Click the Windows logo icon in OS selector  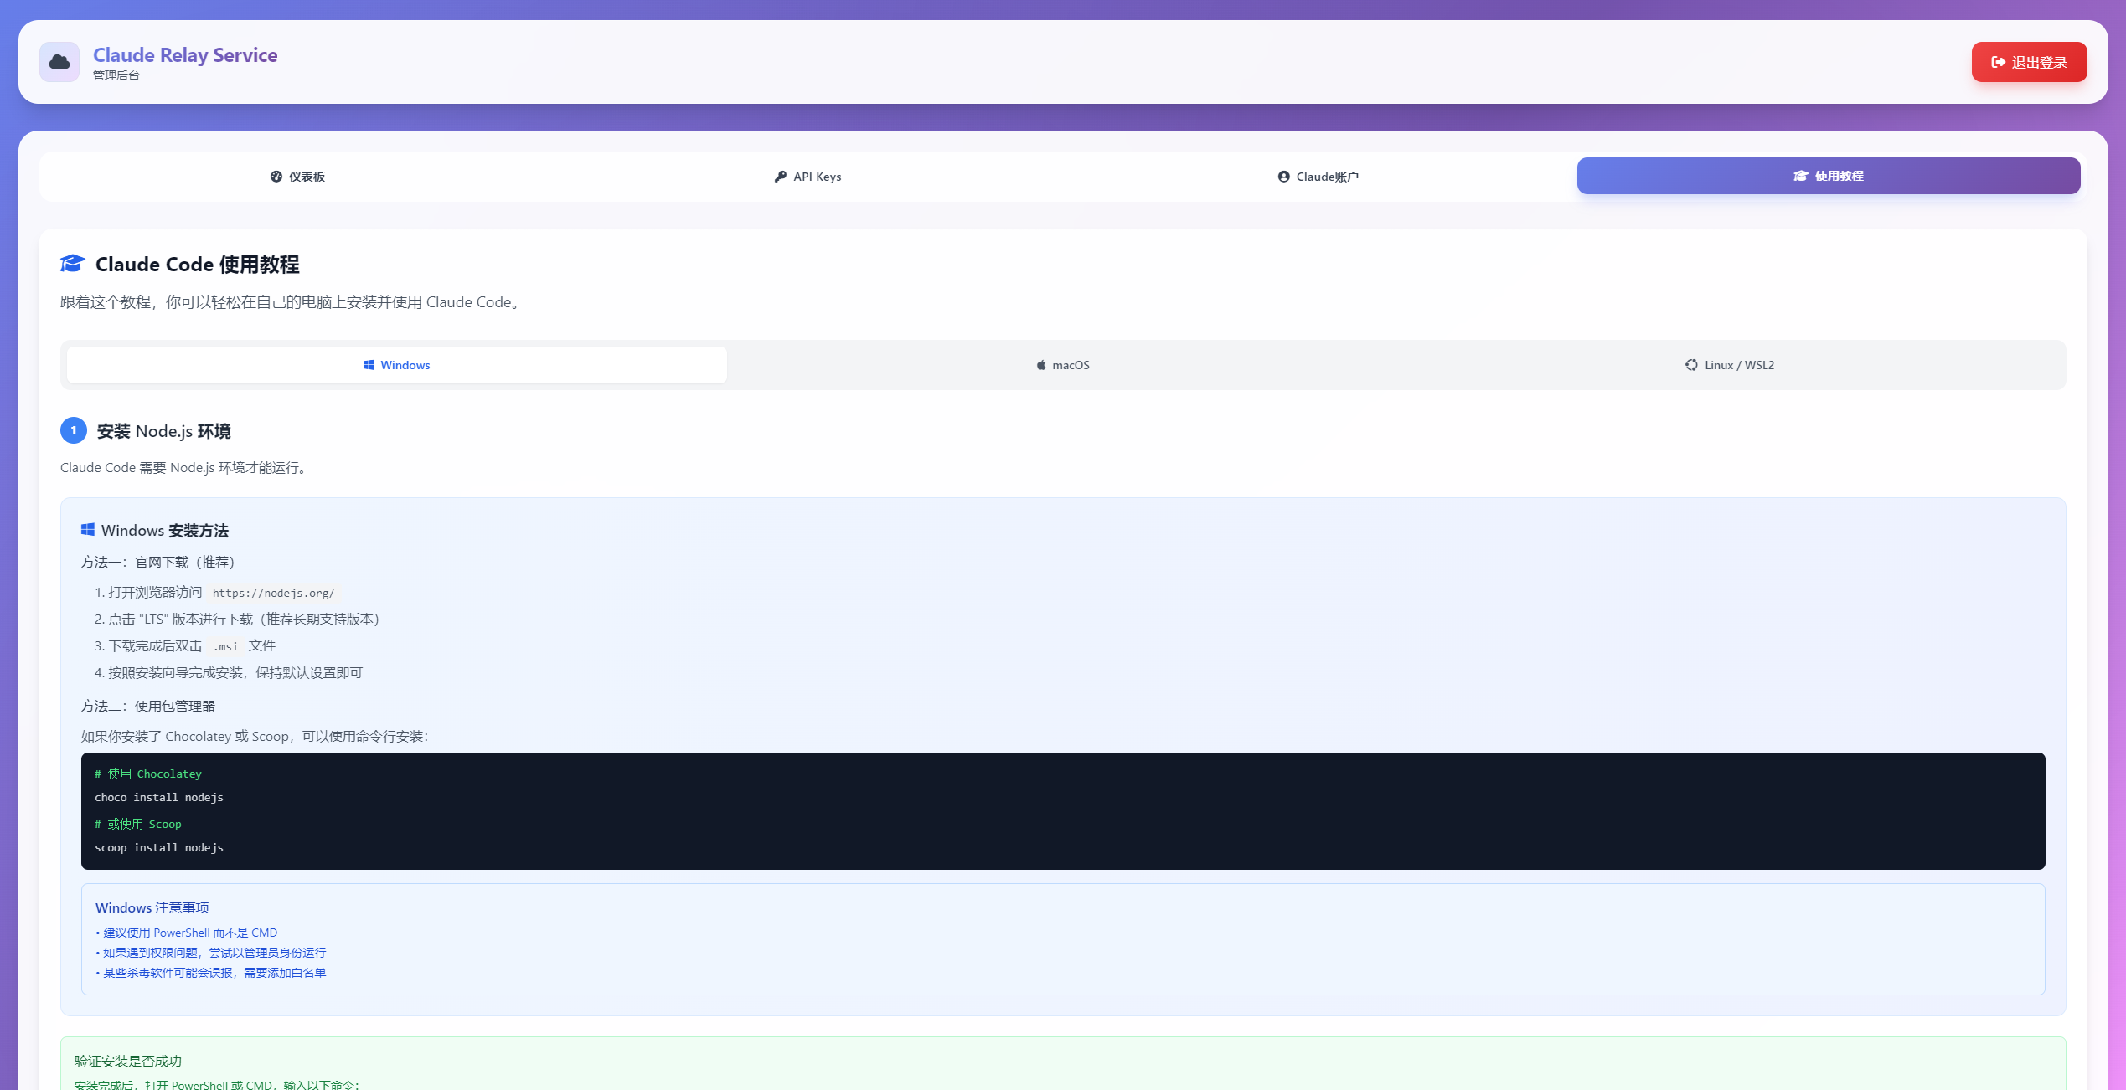pos(369,365)
